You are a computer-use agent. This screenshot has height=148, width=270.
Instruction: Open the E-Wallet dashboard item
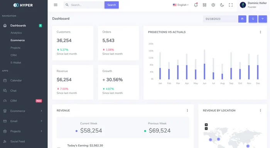(16, 63)
